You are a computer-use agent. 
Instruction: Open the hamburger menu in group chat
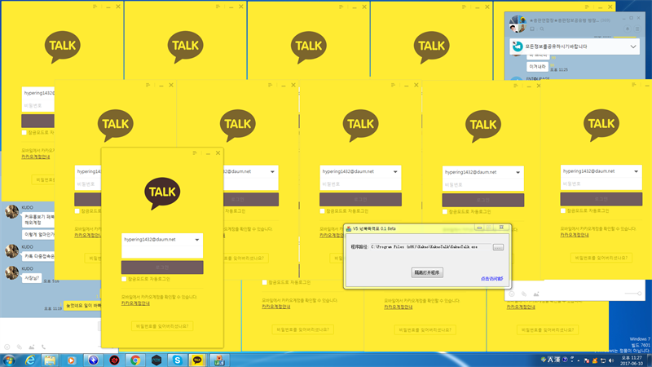tap(637, 29)
